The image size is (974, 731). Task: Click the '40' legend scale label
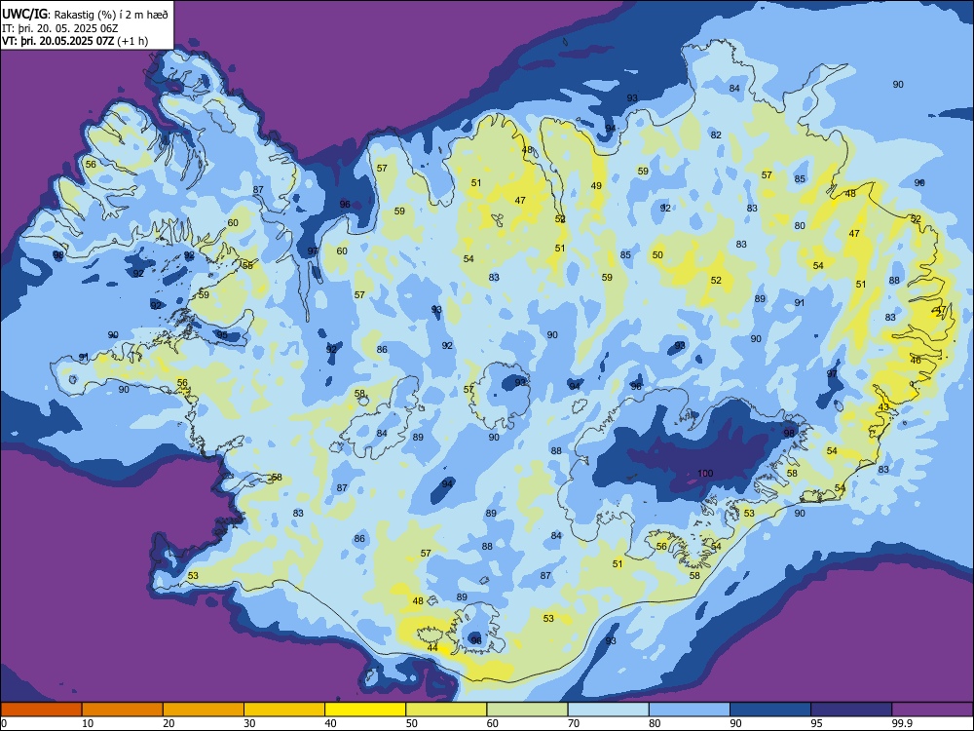[330, 723]
